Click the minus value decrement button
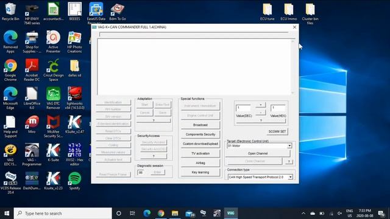Image resolution: width=390 pixels, height=219 pixels. click(x=261, y=113)
